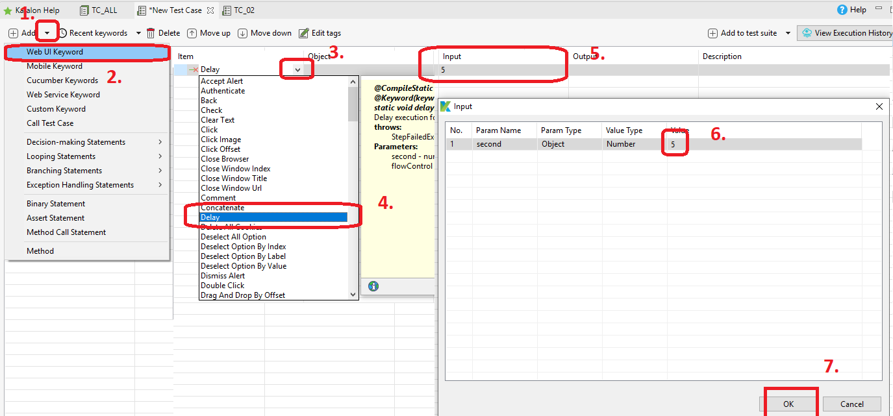Click the View Execution History button
This screenshot has height=416, width=893.
coord(845,33)
